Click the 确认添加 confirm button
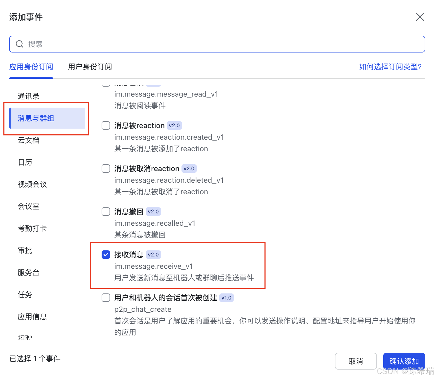This screenshot has height=379, width=435. (x=404, y=361)
